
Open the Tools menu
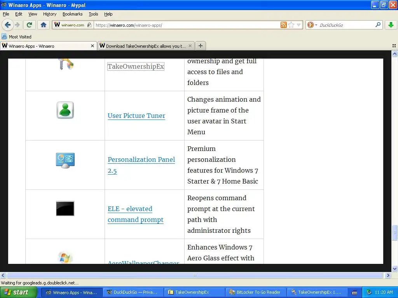coord(93,14)
